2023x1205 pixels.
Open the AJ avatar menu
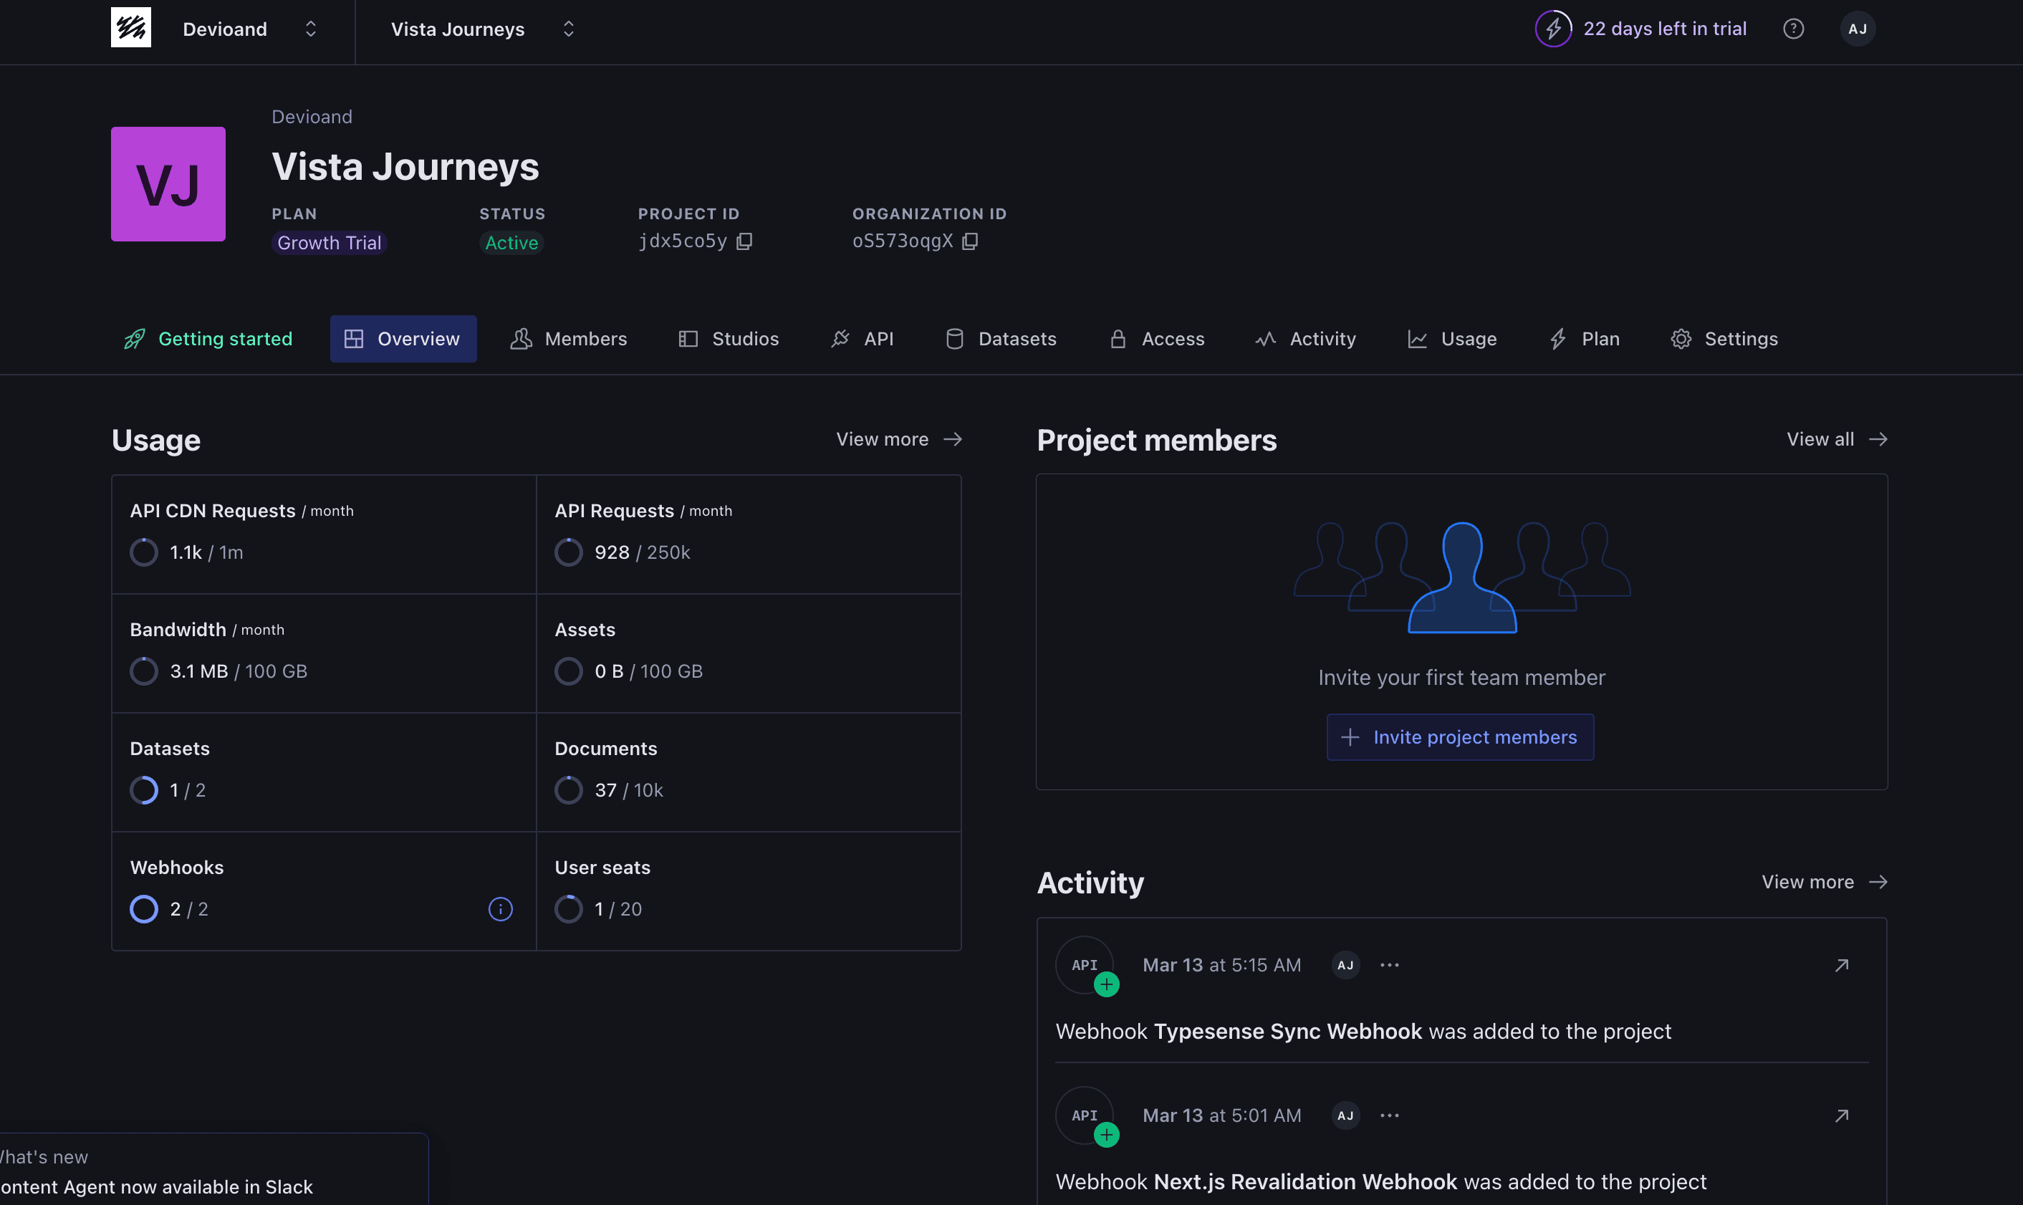click(x=1858, y=29)
